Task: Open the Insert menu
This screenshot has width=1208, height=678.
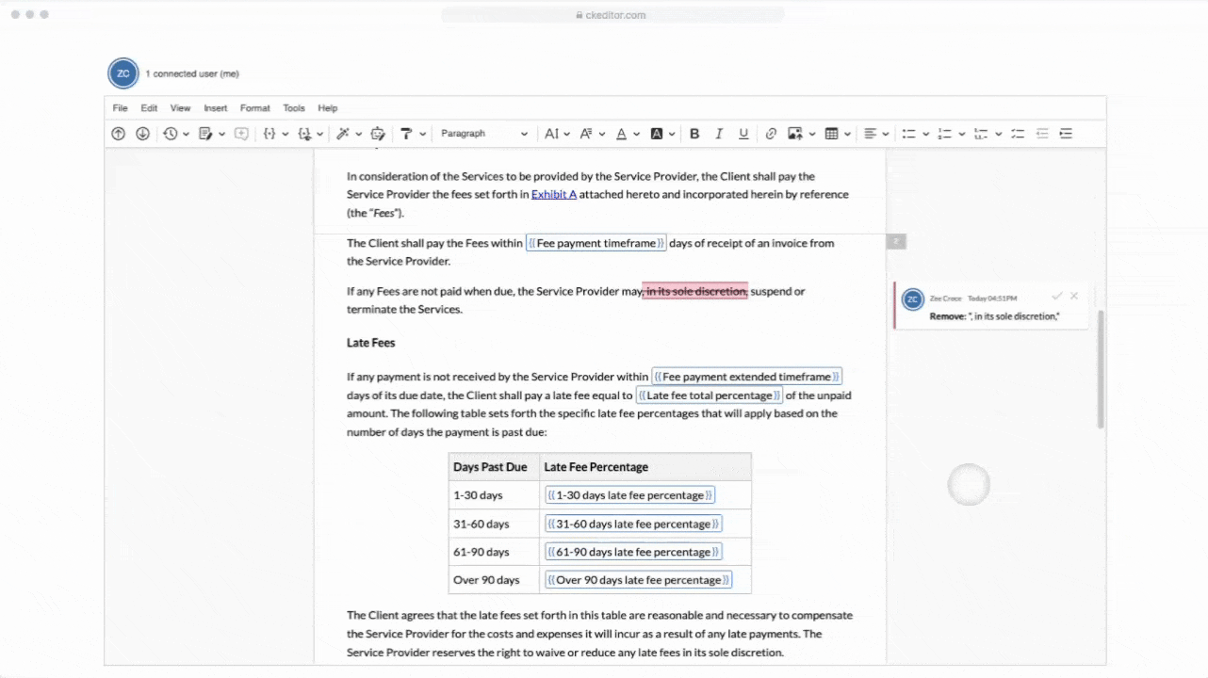Action: click(x=216, y=108)
